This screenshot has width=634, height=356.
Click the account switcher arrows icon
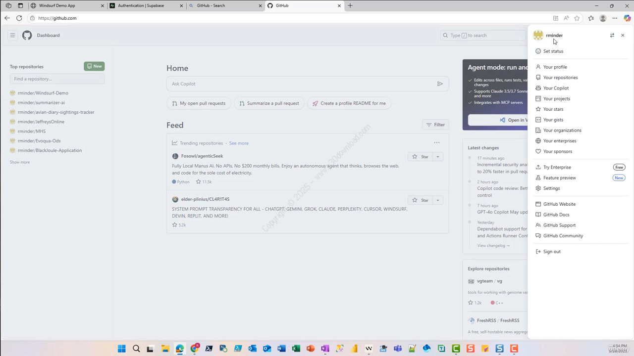[x=612, y=35]
